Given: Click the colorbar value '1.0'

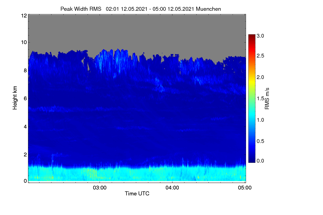Looking at the screenshot, I should (260, 120).
